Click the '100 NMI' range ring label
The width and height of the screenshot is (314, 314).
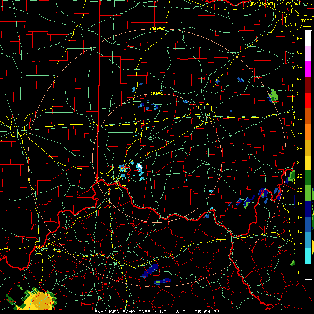point(157,29)
